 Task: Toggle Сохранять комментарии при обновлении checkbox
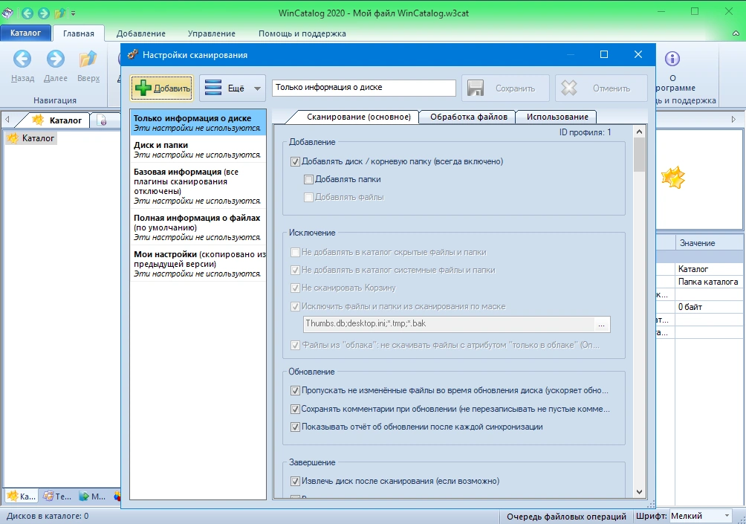[295, 409]
